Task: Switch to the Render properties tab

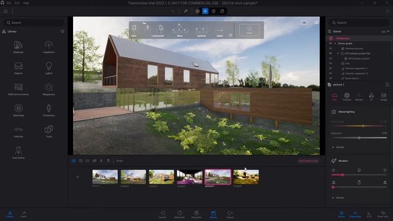Action: click(359, 97)
